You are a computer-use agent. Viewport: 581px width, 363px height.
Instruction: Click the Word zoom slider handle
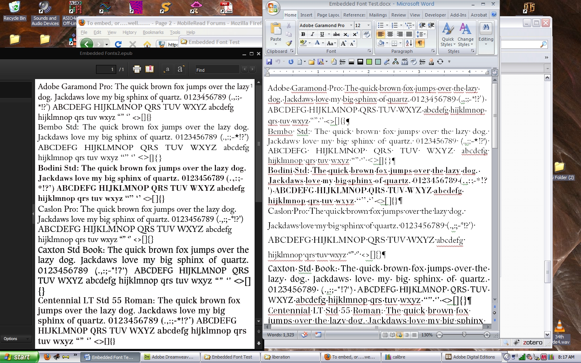coord(464,335)
